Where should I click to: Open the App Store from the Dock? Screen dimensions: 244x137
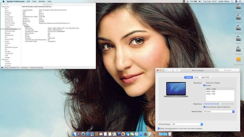click(141, 134)
